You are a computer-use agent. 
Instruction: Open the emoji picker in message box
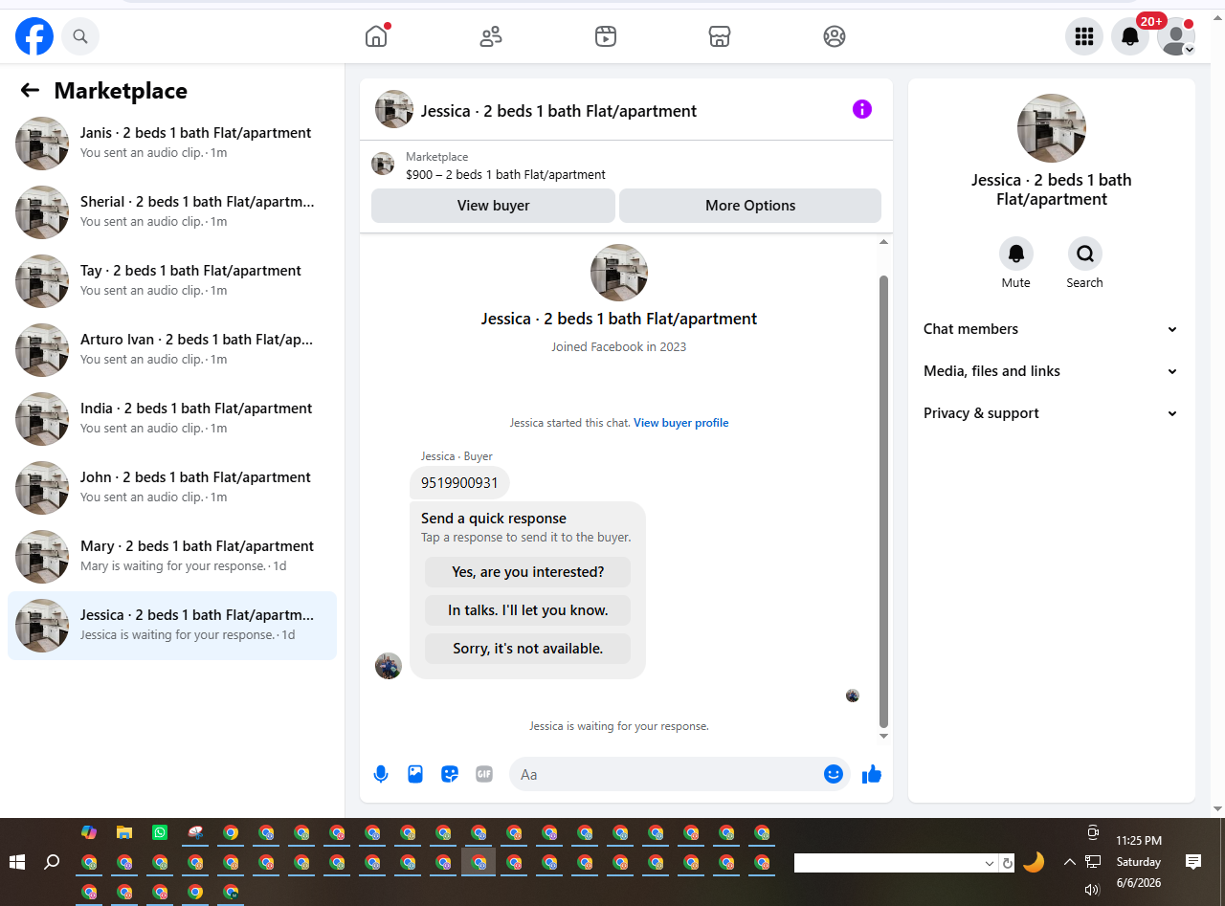(834, 774)
